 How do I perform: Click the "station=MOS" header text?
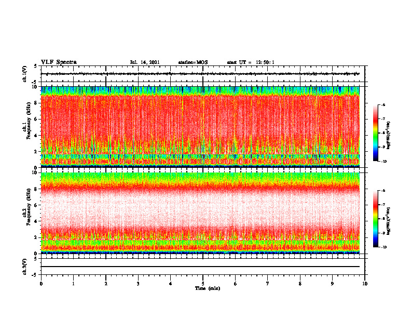(x=193, y=62)
